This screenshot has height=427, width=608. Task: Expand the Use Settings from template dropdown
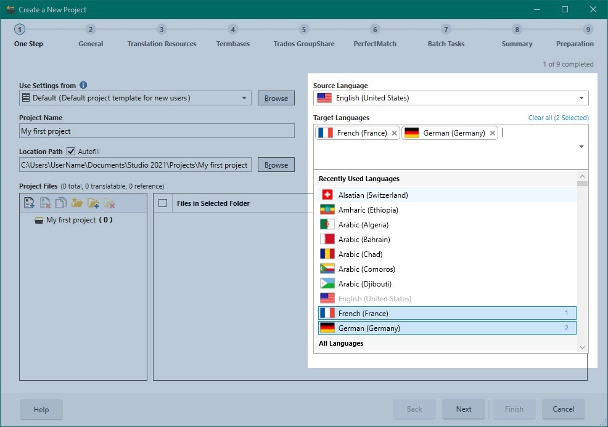click(244, 98)
